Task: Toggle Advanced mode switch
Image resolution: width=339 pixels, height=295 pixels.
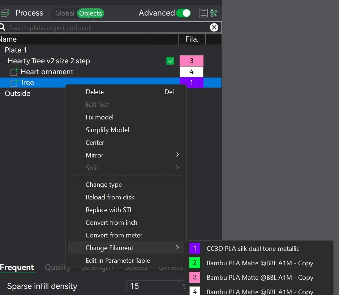Action: (x=184, y=13)
